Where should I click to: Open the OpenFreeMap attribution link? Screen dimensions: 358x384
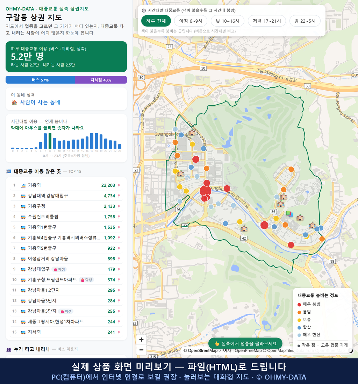pos(248,350)
